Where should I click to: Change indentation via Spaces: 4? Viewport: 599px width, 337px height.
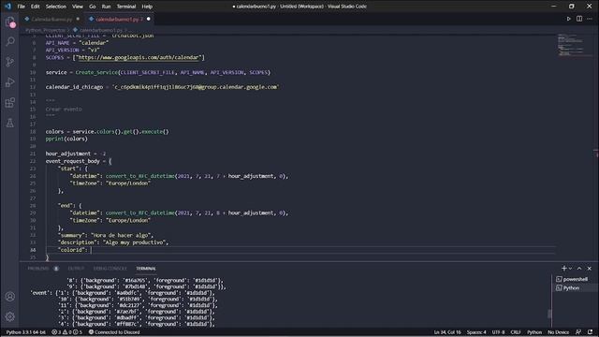476,332
